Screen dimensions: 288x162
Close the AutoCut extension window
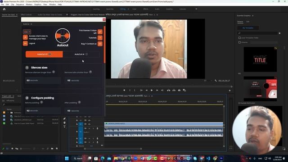pos(104,20)
